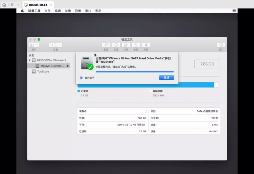Image resolution: width=254 pixels, height=174 pixels.
Task: Expand 显示细节 disclosure triangle
Action: (81, 78)
